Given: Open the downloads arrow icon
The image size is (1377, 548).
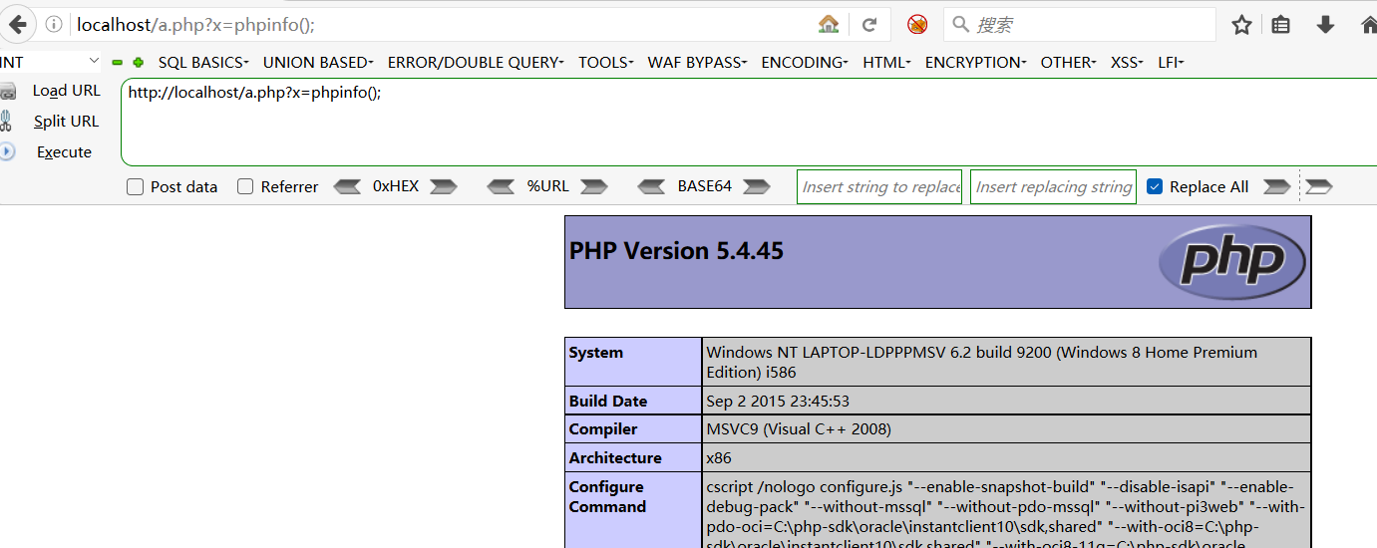Looking at the screenshot, I should coord(1325,25).
